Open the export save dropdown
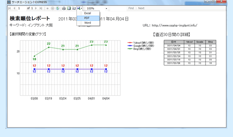Screen dimensions: 233x137 click(80, 8)
